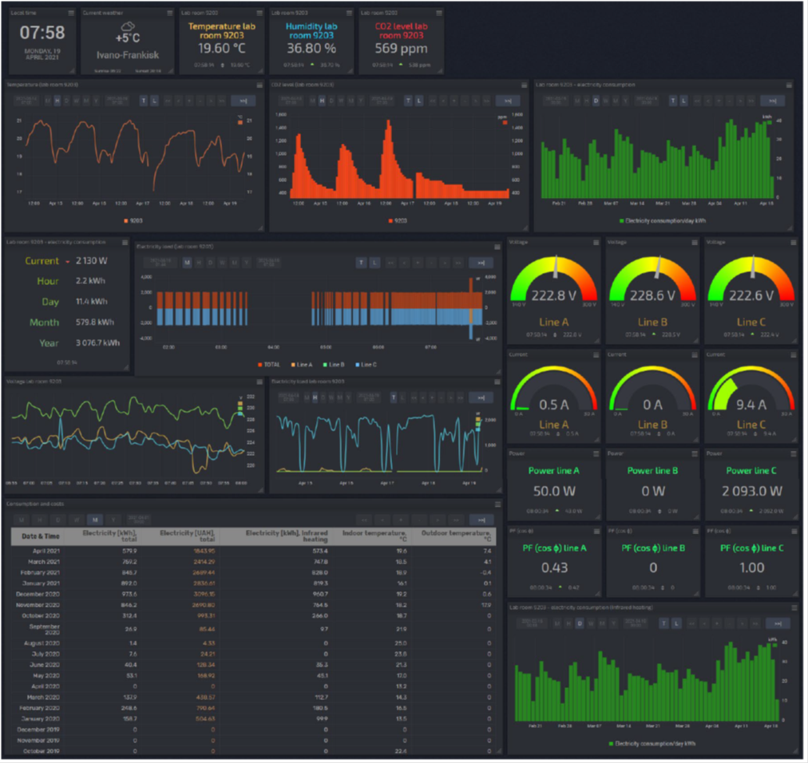Open the Humidity lab room 9203 tile menu
Screen dimensions: 808x763
pos(350,13)
